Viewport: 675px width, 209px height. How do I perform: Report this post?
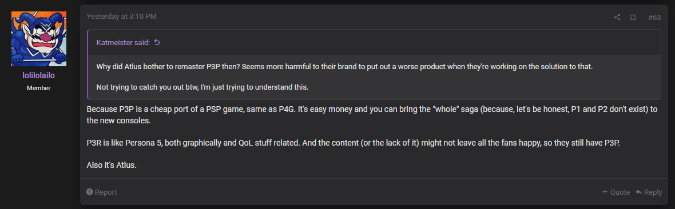click(102, 192)
